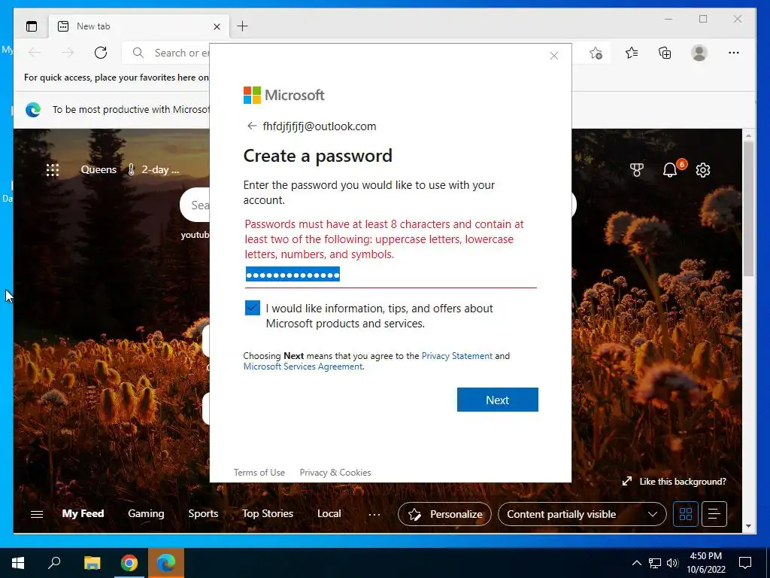Open notifications bell with badge
The width and height of the screenshot is (770, 578).
671,169
